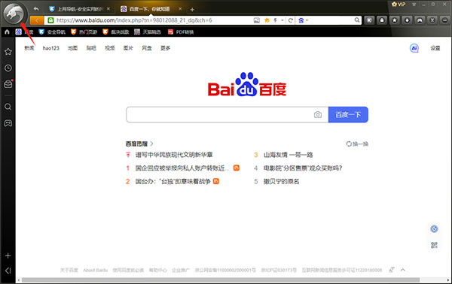This screenshot has height=284, width=452.
Task: Reload the page with refresh icon
Action: tap(290, 20)
